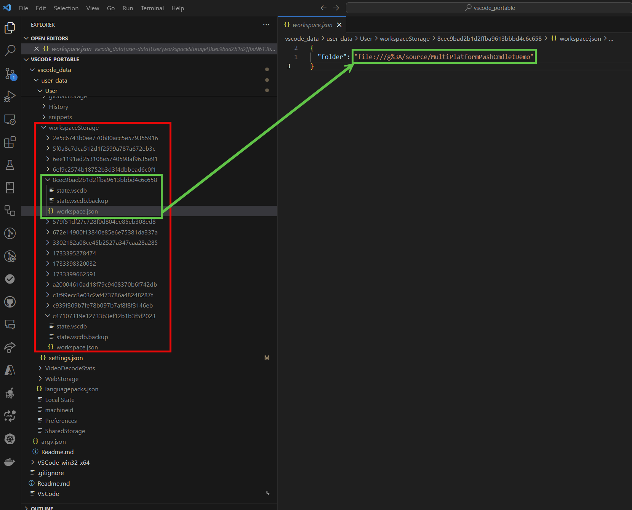632x510 pixels.
Task: Collapse the workspaceStorage folder
Action: coord(74,128)
